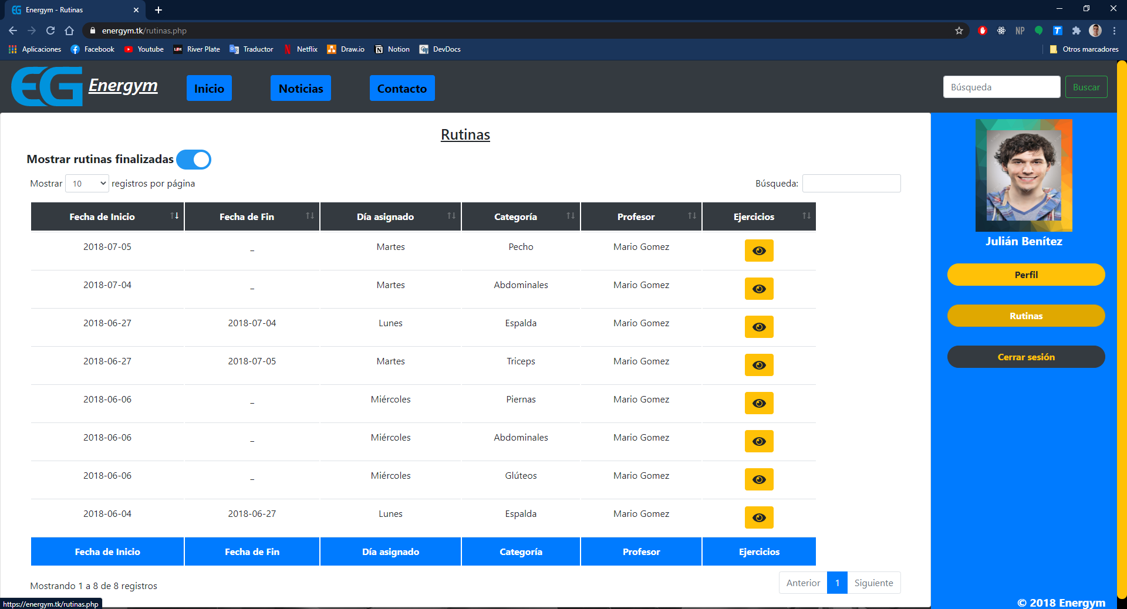Open eye icon for Abdominales routine starting 2018-06-06
1127x609 pixels.
(x=759, y=441)
